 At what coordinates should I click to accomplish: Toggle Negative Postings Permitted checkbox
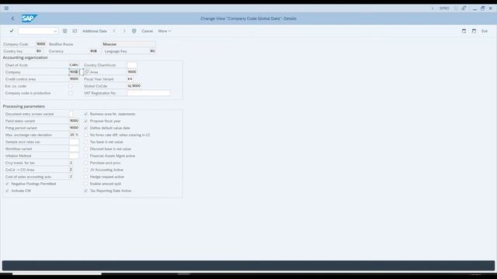[x=7, y=184]
